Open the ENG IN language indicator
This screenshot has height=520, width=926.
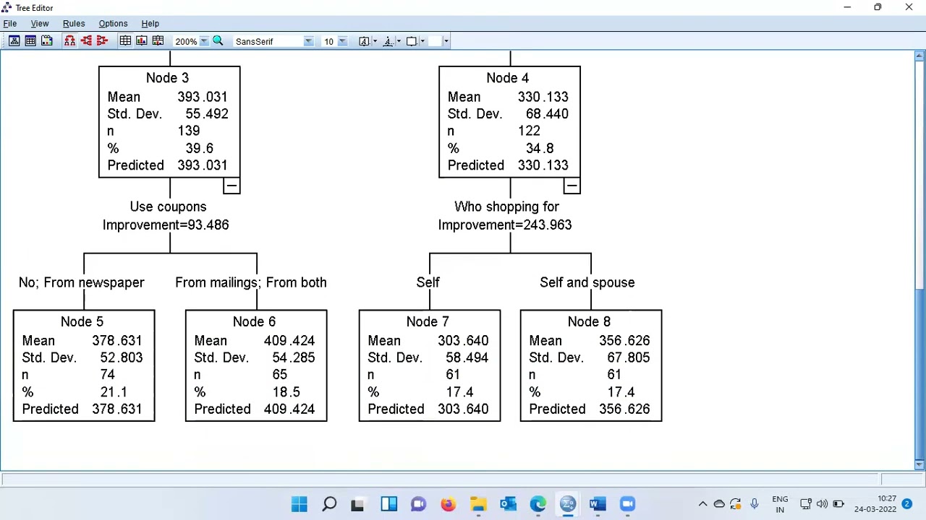tap(780, 504)
